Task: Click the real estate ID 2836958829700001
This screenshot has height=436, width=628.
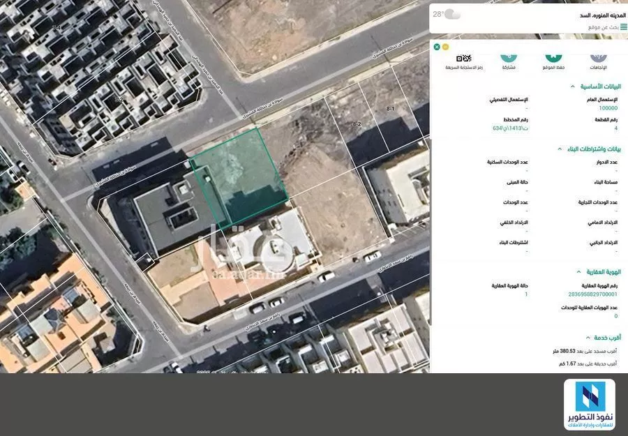Action: coord(594,294)
